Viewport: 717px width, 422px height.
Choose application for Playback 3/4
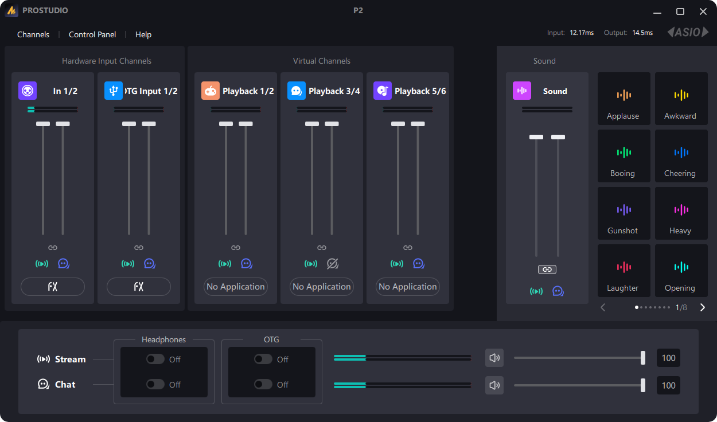pyautogui.click(x=322, y=287)
